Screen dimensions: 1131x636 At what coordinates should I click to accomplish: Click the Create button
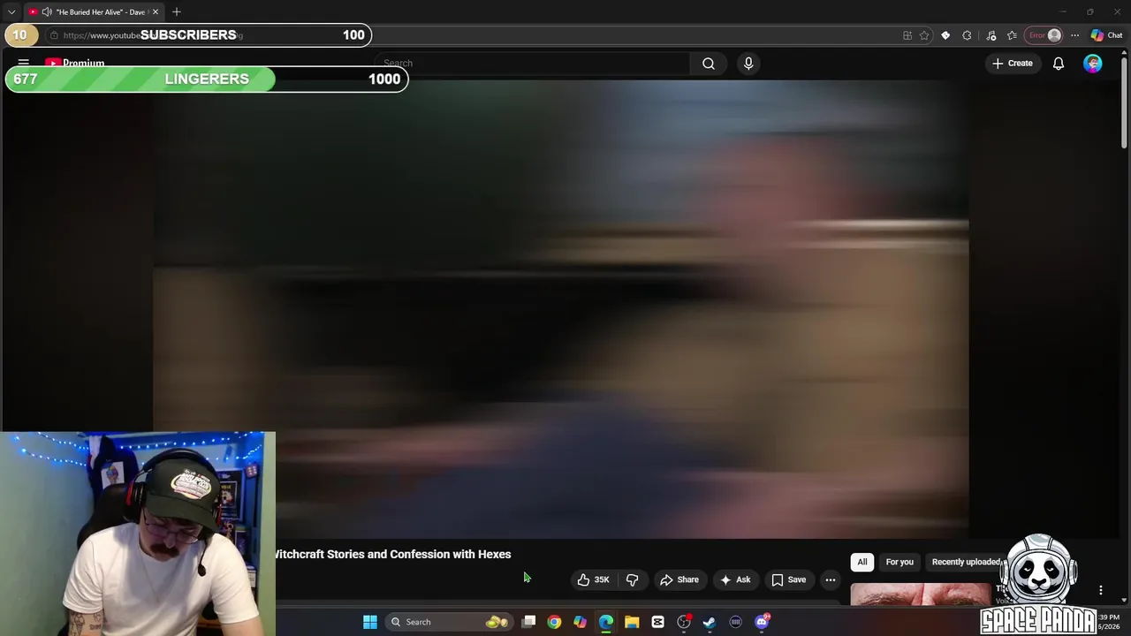pos(1013,64)
